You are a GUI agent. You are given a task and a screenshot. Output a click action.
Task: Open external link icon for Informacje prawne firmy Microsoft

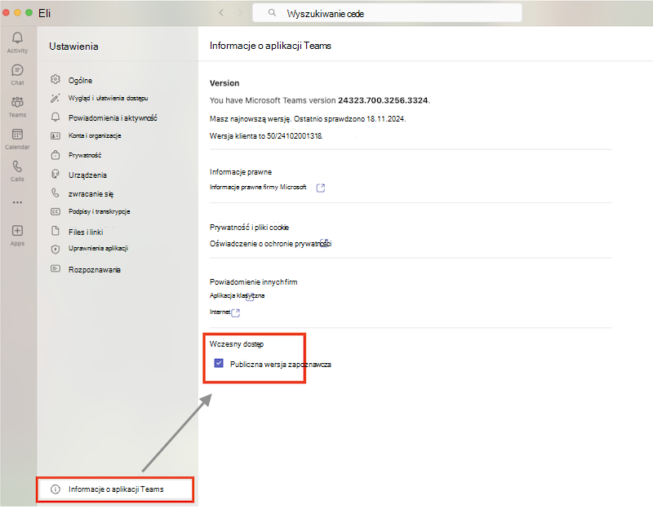[x=321, y=188]
